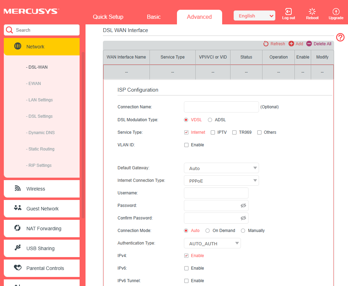This screenshot has height=286, width=348.
Task: Open LAN Settings submenu item
Action: (39, 100)
